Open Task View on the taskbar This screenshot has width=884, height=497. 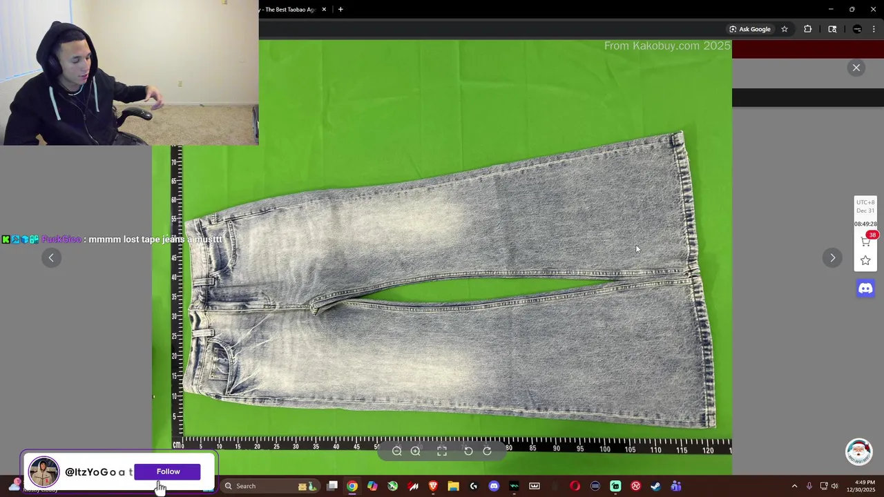332,486
